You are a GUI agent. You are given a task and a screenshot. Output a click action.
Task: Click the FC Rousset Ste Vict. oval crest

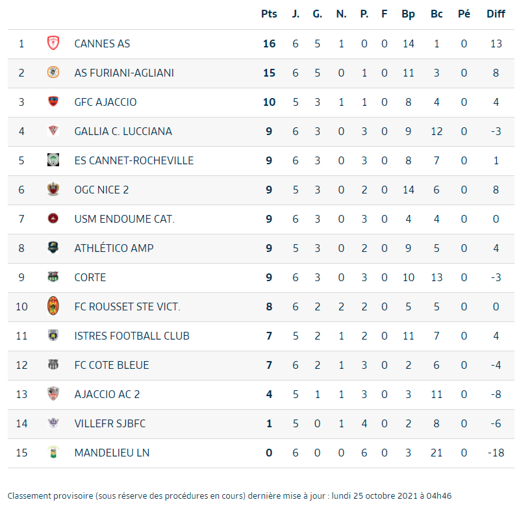point(53,306)
